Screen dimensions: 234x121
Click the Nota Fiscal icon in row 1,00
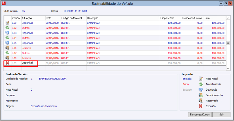point(7,23)
